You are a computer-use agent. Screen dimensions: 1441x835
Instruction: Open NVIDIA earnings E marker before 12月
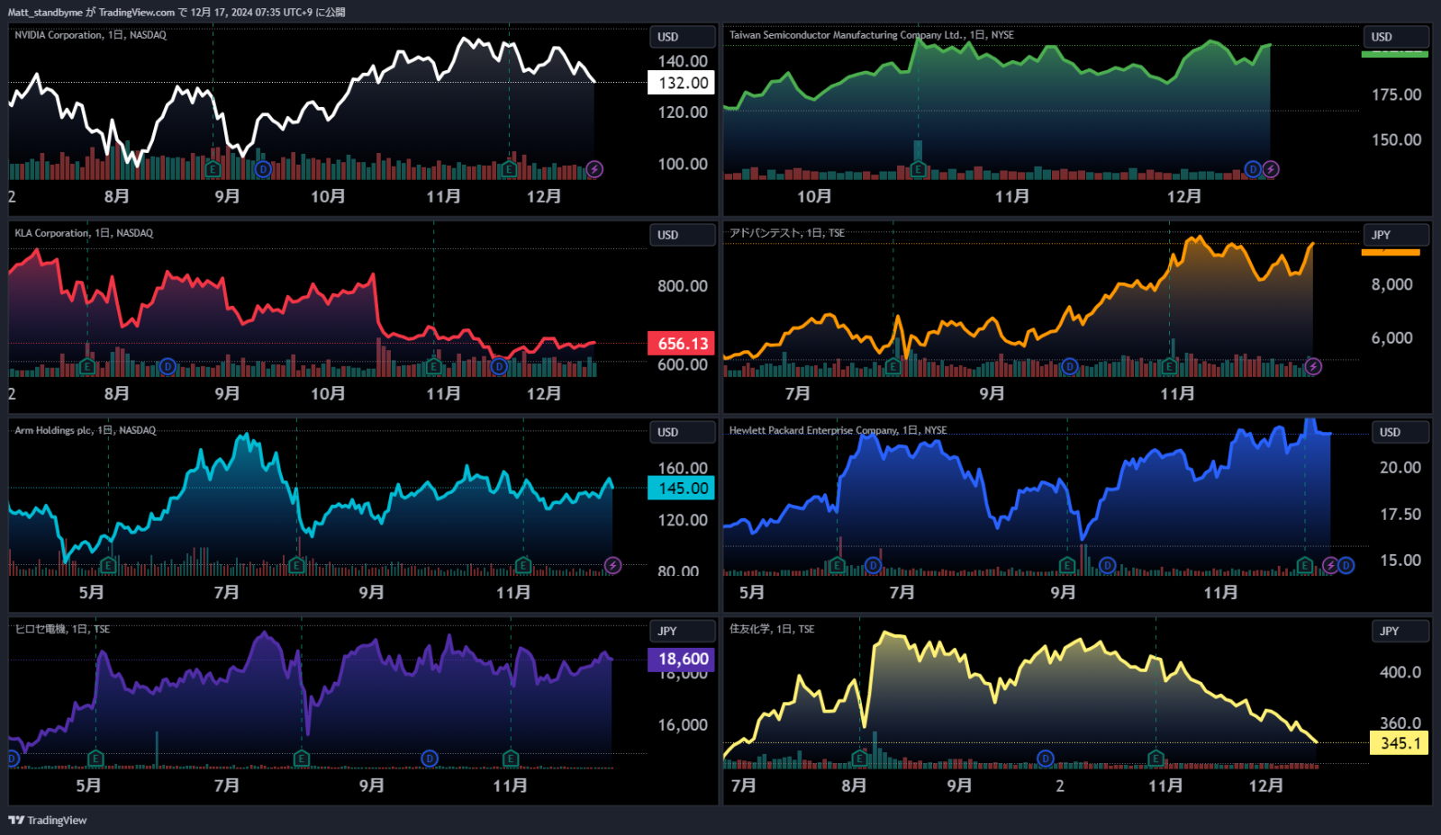click(x=509, y=169)
